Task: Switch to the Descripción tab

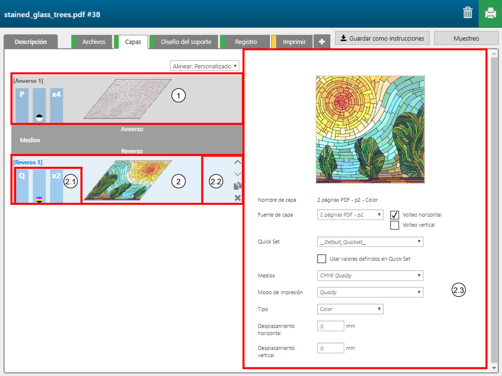Action: (31, 42)
